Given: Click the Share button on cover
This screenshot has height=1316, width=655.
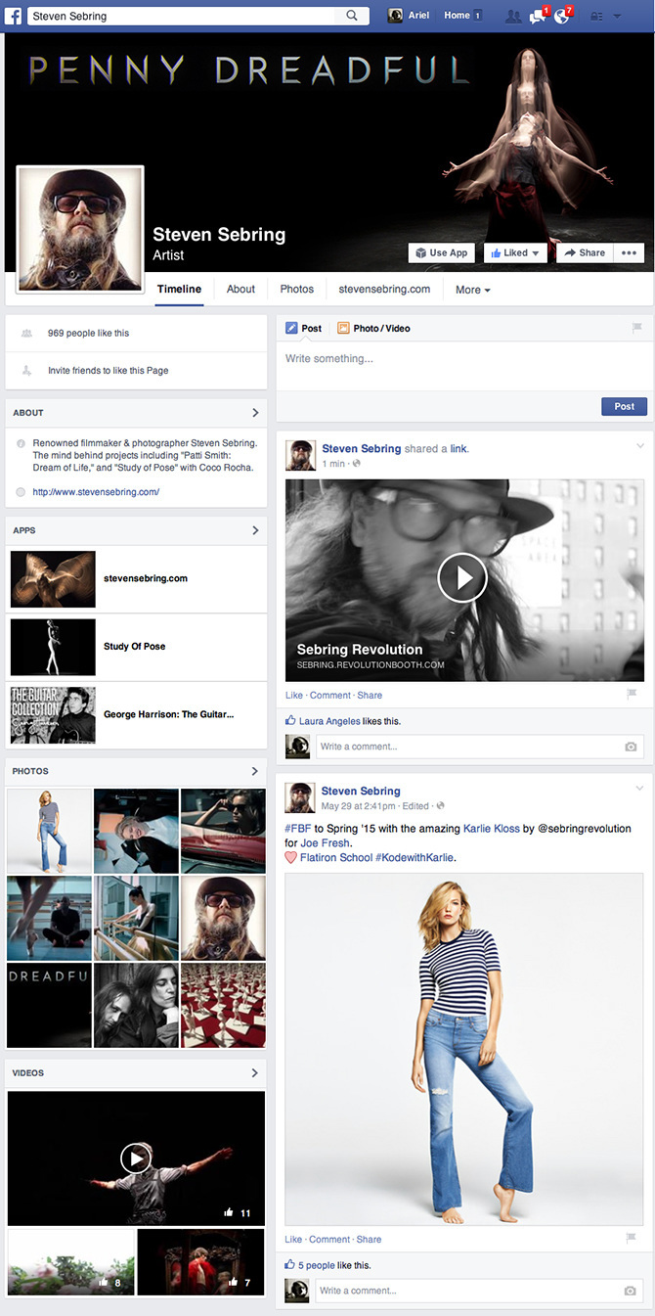Looking at the screenshot, I should (x=585, y=252).
